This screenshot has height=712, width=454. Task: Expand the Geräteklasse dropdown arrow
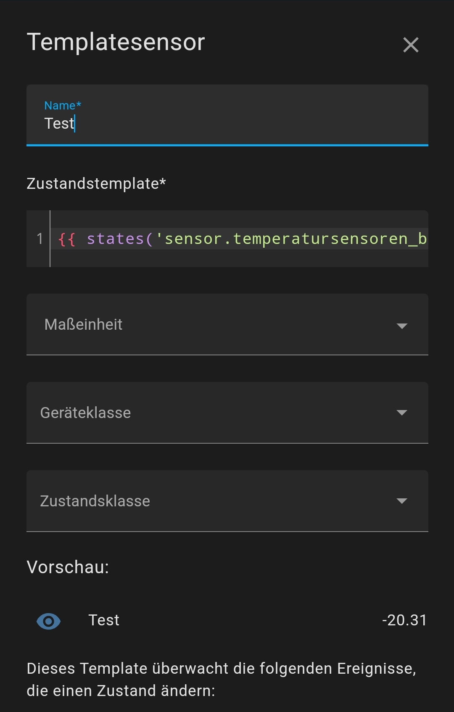[402, 413]
